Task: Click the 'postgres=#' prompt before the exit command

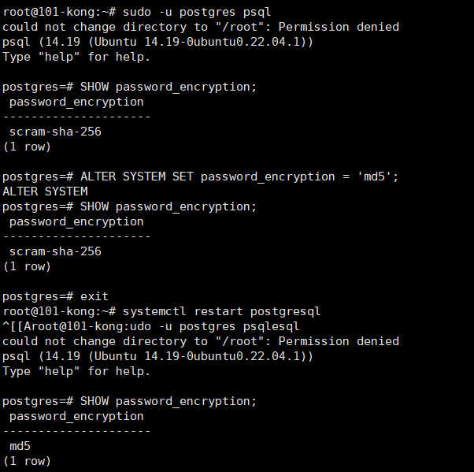Action: pos(38,296)
